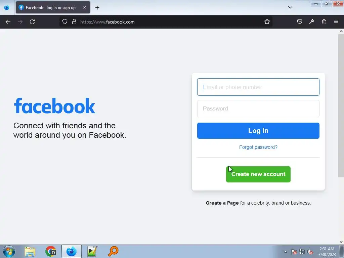
Task: Click the Password field
Action: (x=258, y=109)
